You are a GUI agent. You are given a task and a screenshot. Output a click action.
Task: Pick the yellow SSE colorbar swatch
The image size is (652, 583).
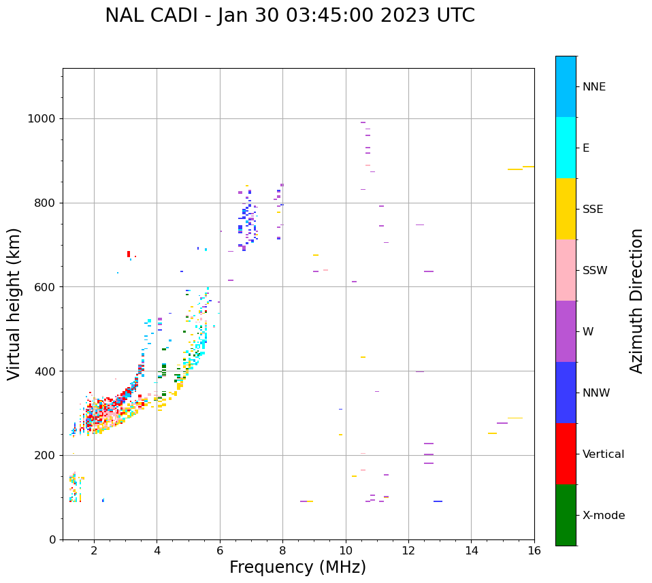coord(566,209)
